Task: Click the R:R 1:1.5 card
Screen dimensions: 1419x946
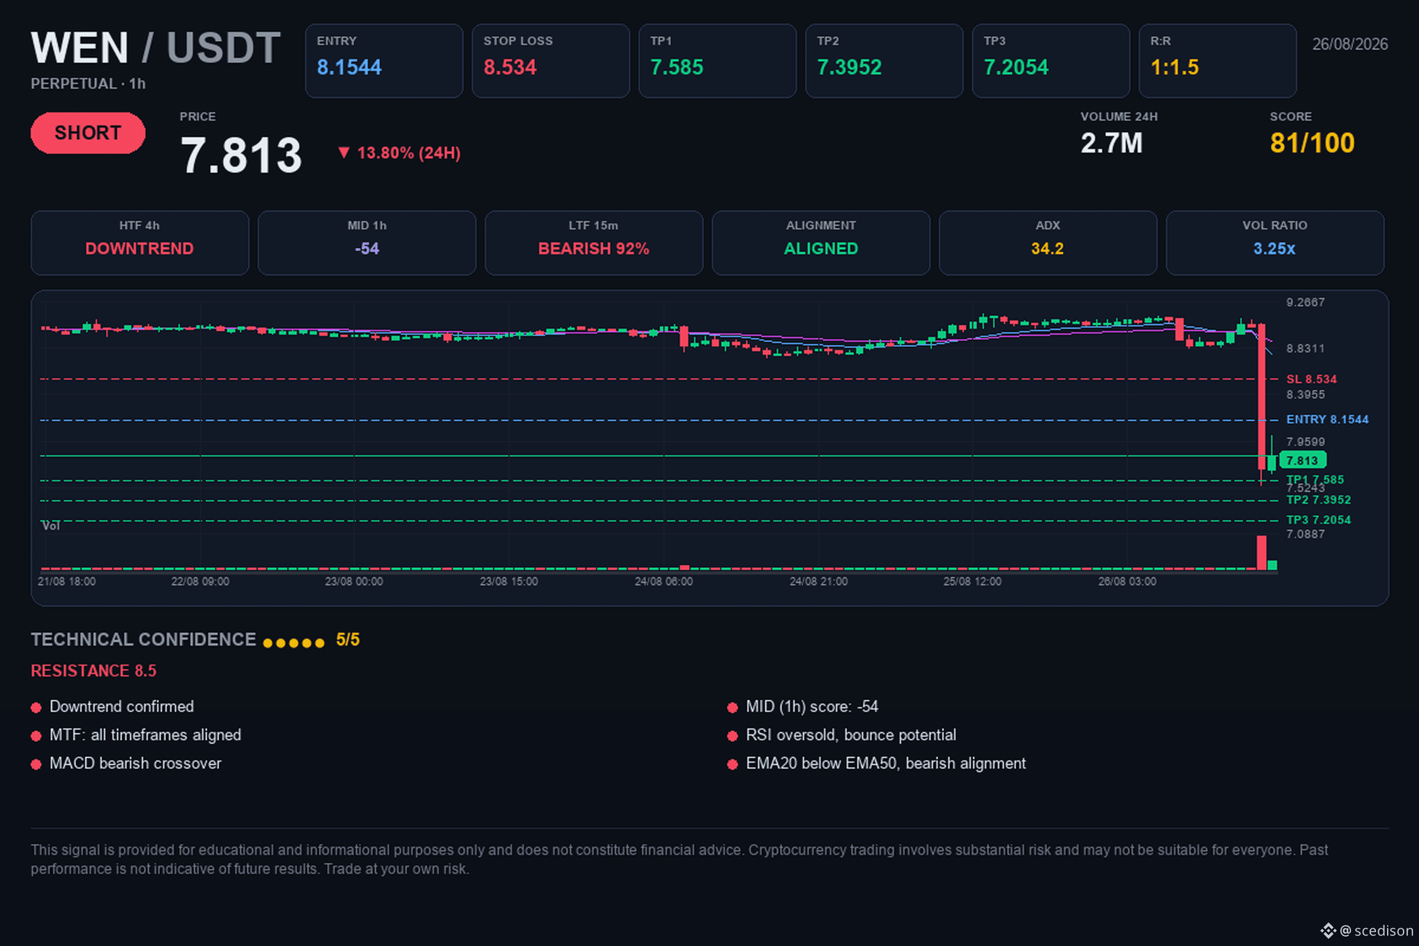Action: point(1217,60)
